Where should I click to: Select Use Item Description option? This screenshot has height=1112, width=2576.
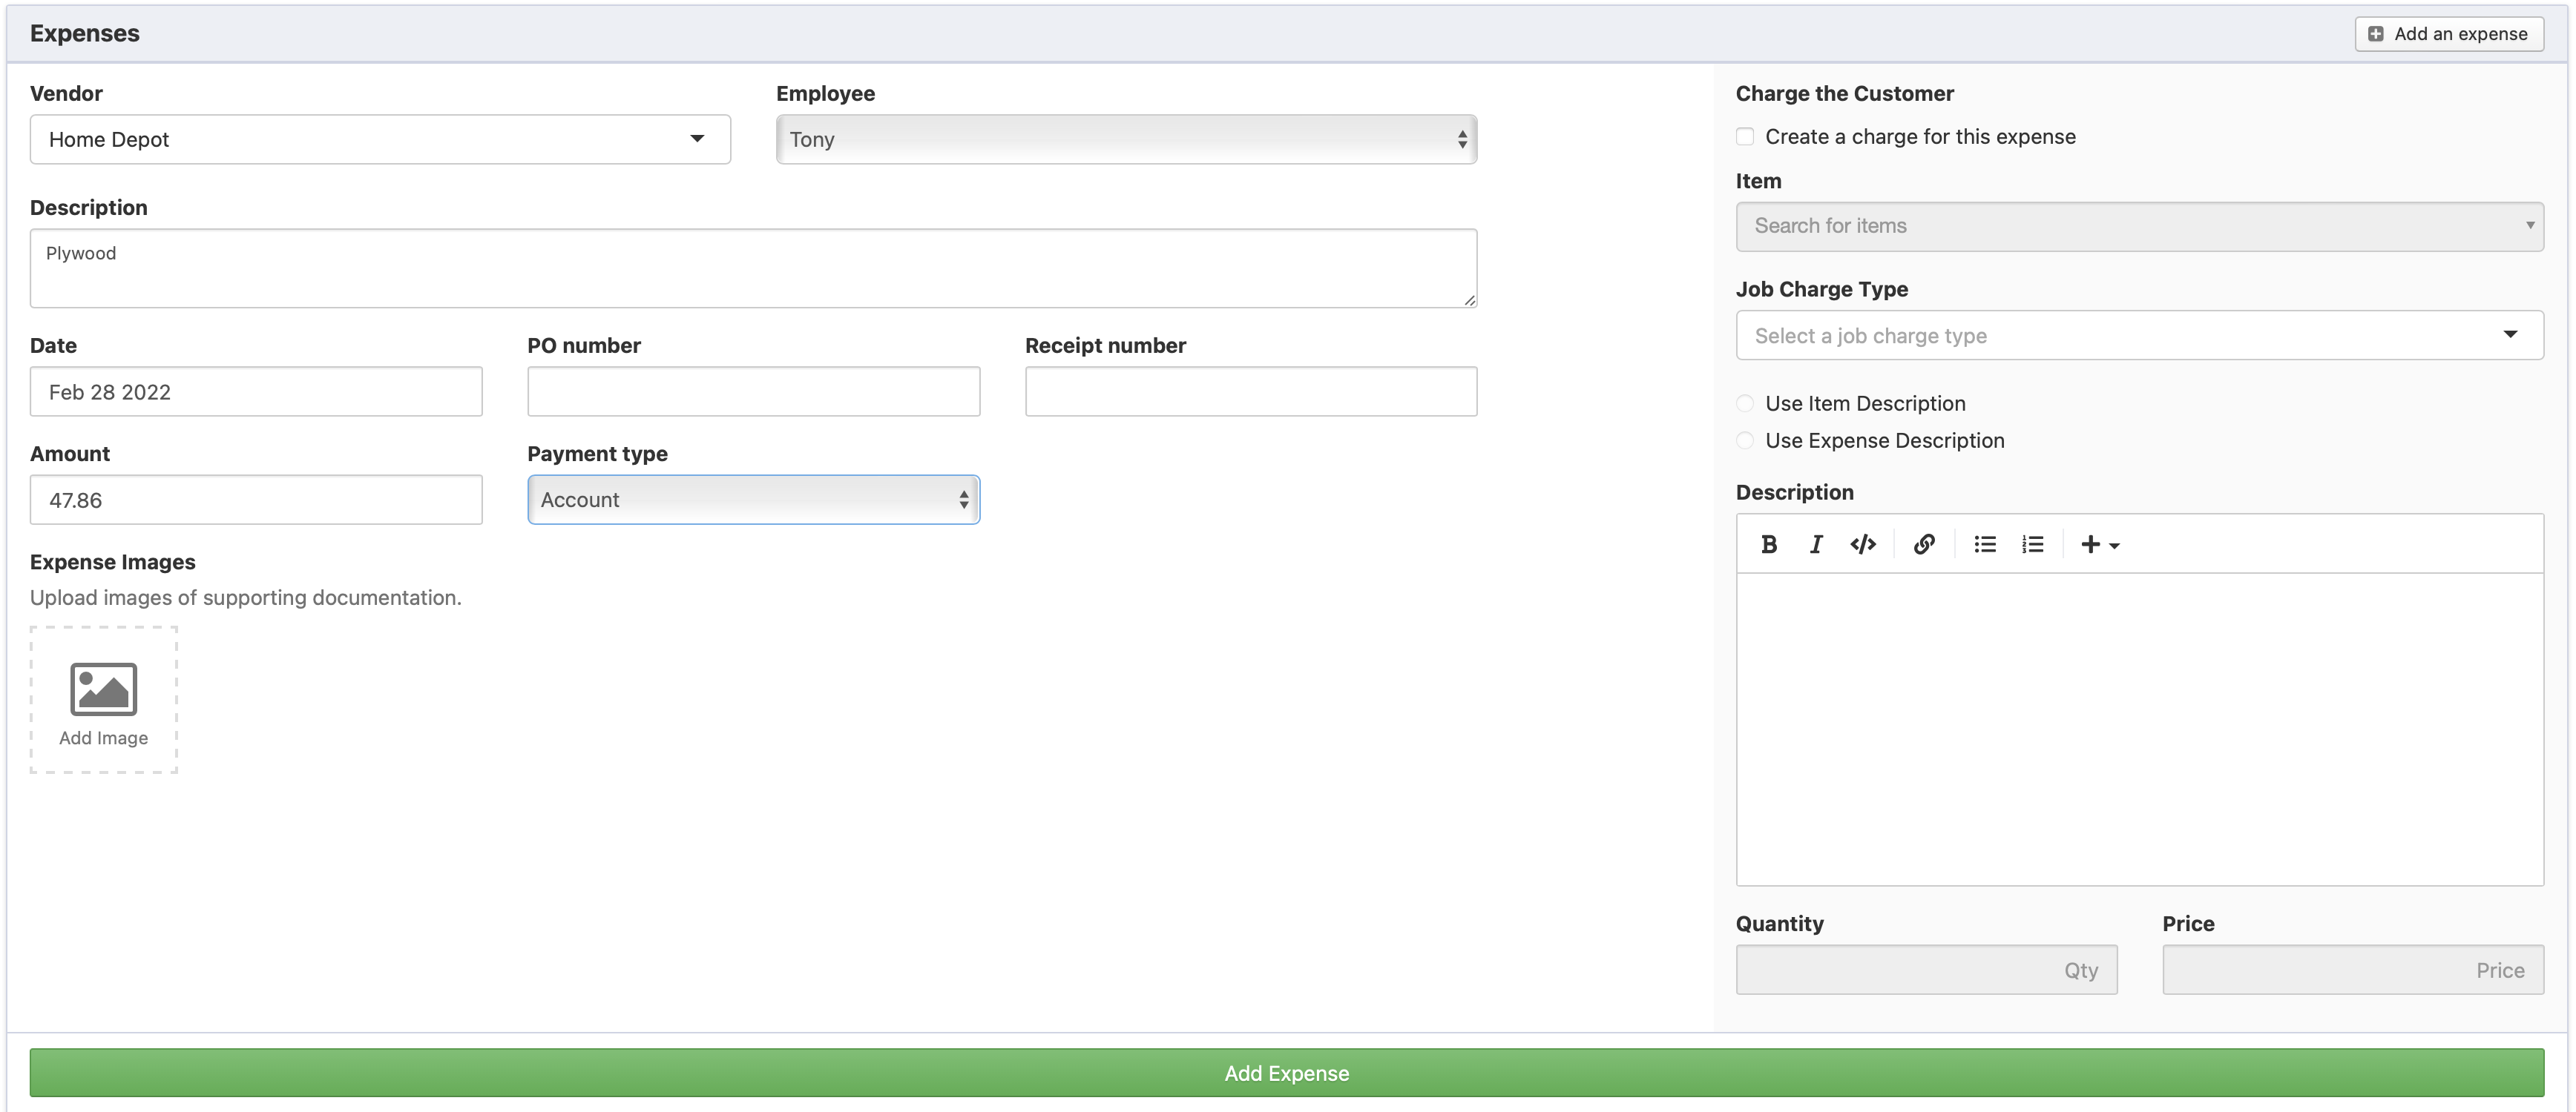1745,403
